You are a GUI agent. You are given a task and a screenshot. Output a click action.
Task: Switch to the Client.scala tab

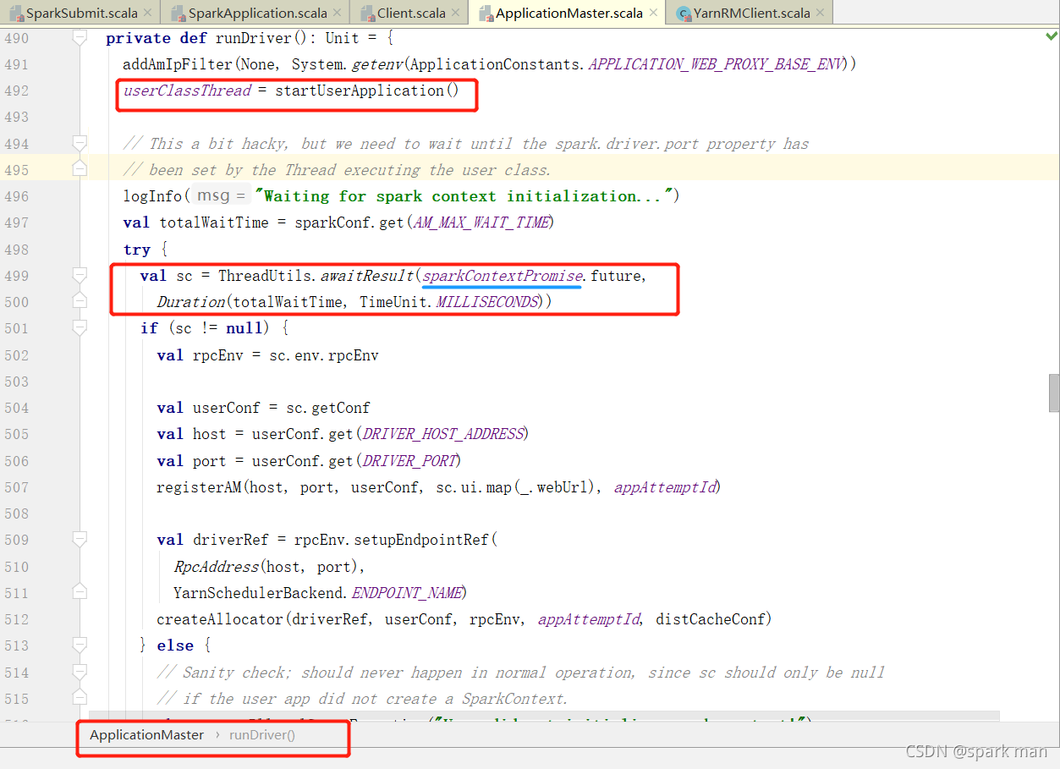tap(410, 13)
